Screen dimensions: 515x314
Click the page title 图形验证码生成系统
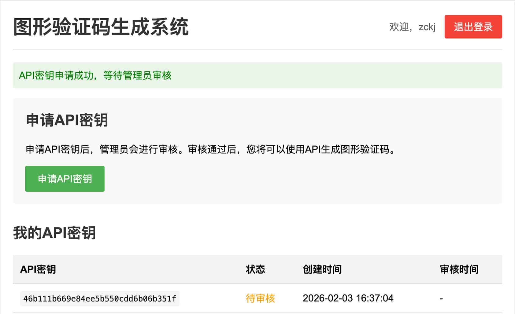[x=101, y=27]
